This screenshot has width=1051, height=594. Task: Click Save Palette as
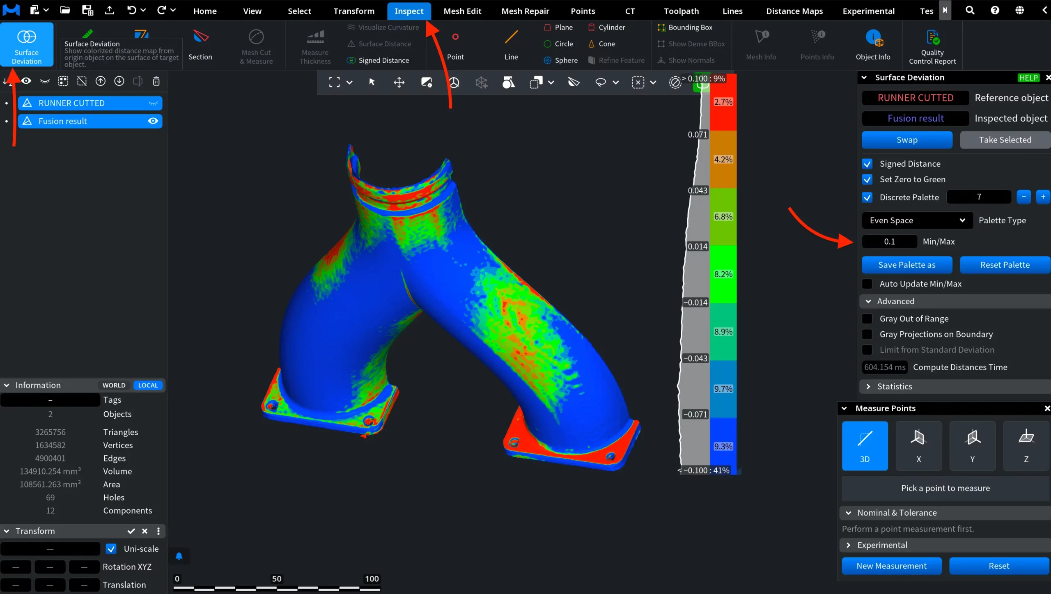pos(907,265)
